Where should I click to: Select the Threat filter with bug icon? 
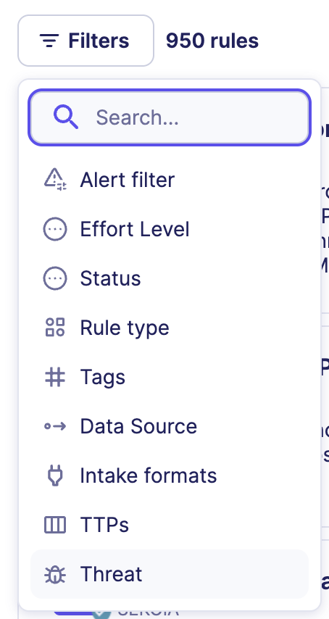[x=170, y=574]
